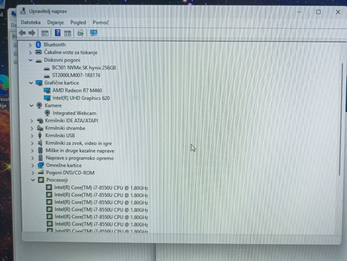Click the action pane toolbar icon
Viewport: 347px width, 261px height.
[x=67, y=33]
